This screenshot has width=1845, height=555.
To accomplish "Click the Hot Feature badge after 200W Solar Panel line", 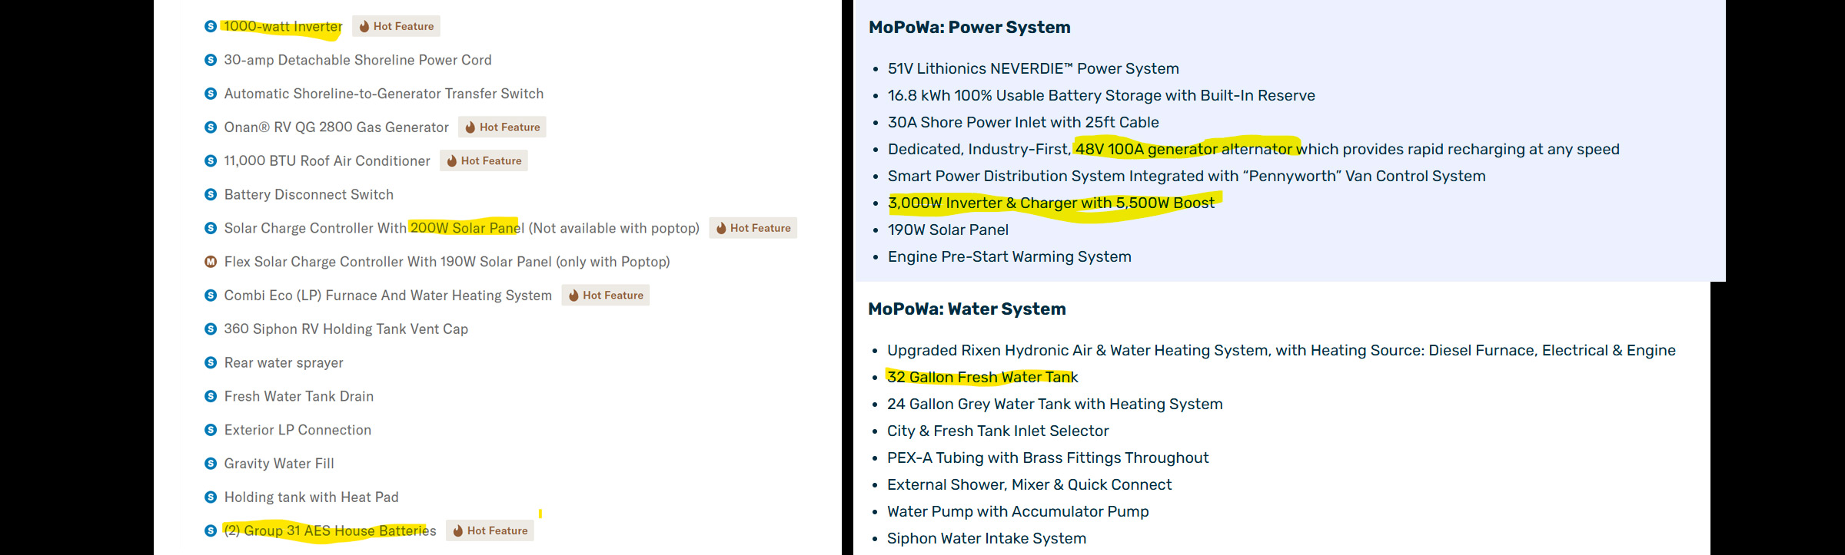I will point(753,228).
